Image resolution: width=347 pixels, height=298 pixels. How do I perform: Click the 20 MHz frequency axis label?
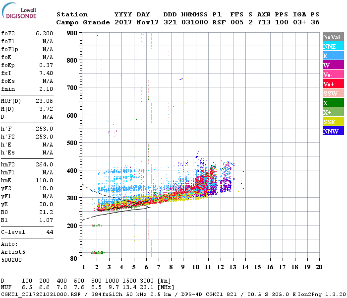319,267
